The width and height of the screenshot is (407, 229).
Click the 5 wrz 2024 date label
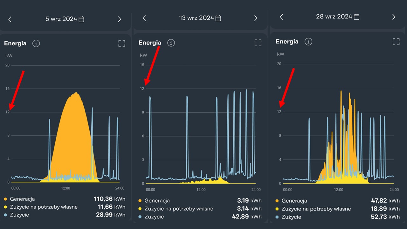pos(61,19)
